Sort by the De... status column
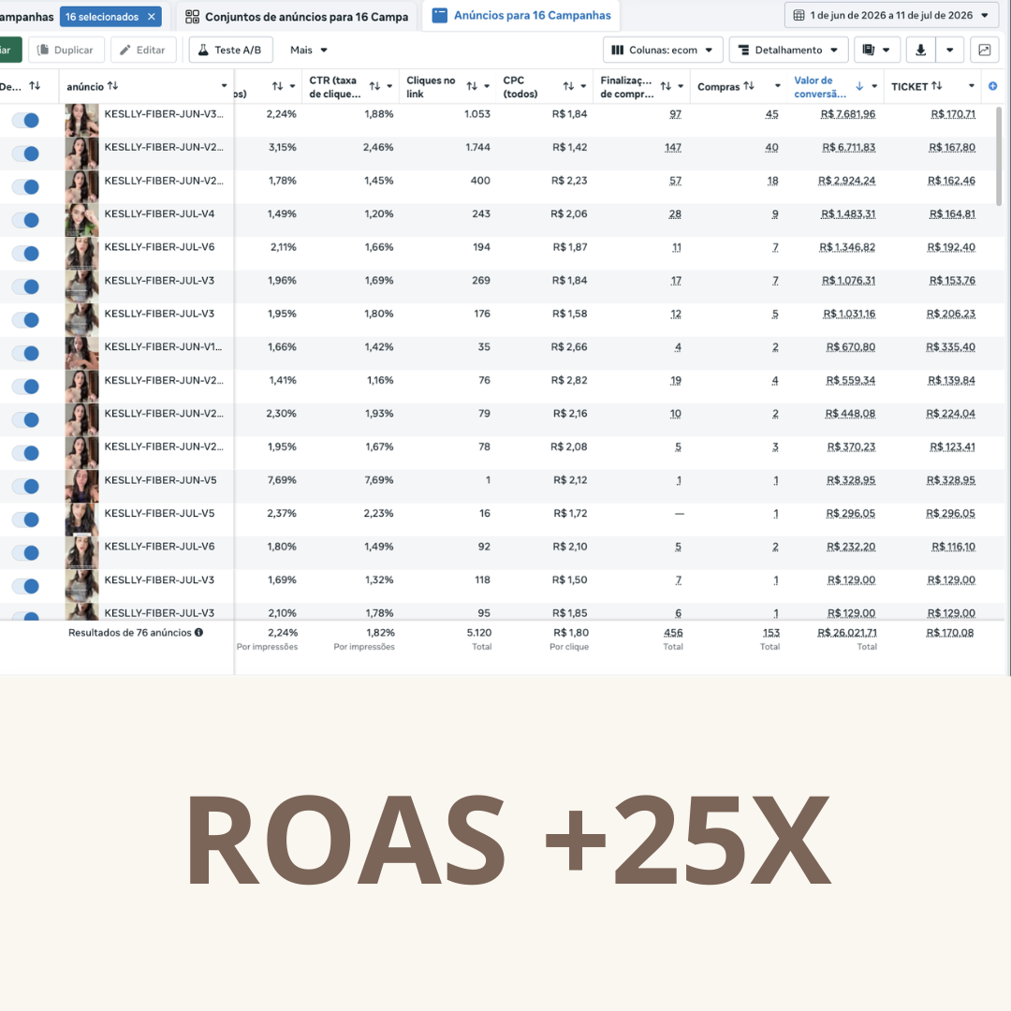 tap(35, 86)
